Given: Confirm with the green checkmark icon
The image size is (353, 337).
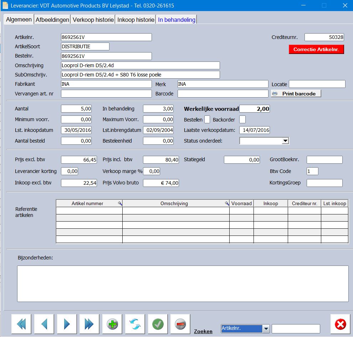Looking at the screenshot, I should [x=158, y=324].
